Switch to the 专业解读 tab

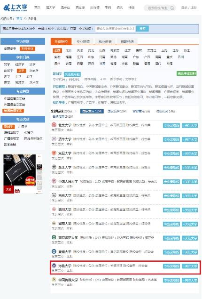[83, 41]
